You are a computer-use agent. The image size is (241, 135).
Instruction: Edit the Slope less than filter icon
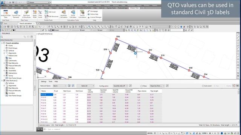coord(167,86)
